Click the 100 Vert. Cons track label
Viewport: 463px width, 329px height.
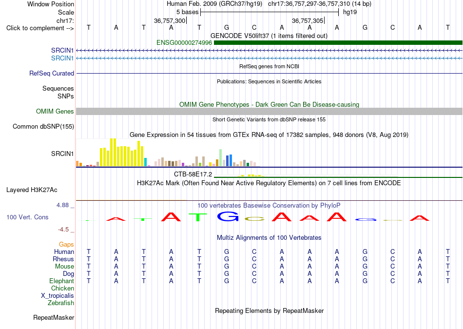click(x=27, y=217)
